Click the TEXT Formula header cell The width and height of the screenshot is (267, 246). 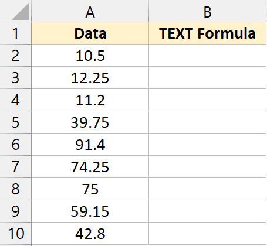(x=208, y=33)
